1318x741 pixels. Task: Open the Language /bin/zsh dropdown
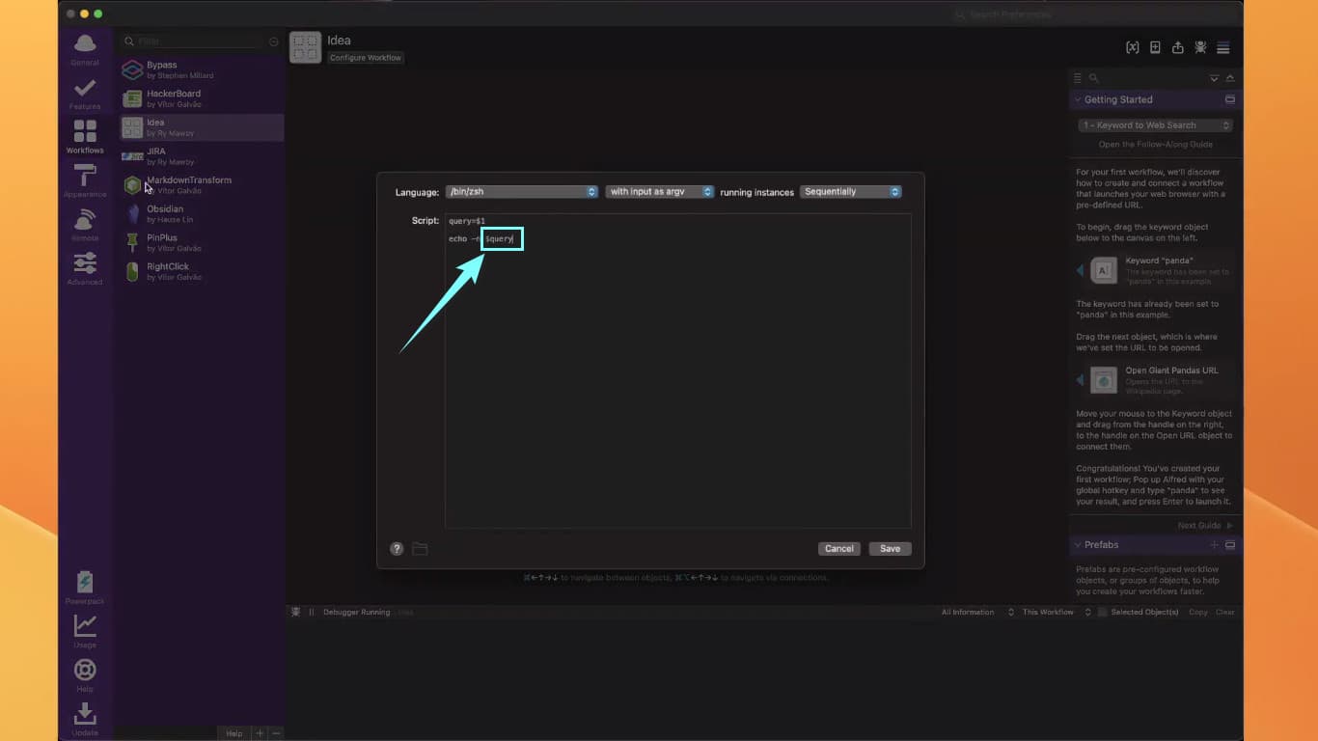522,192
